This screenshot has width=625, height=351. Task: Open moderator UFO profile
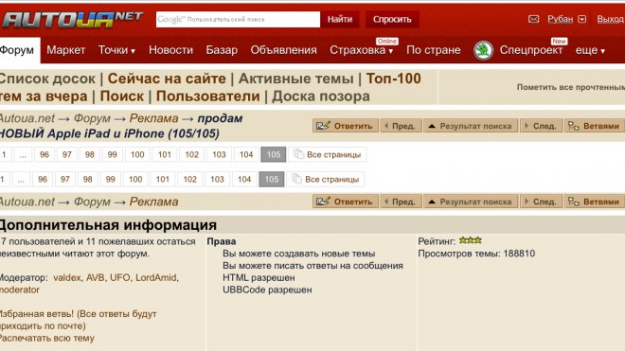click(x=120, y=278)
